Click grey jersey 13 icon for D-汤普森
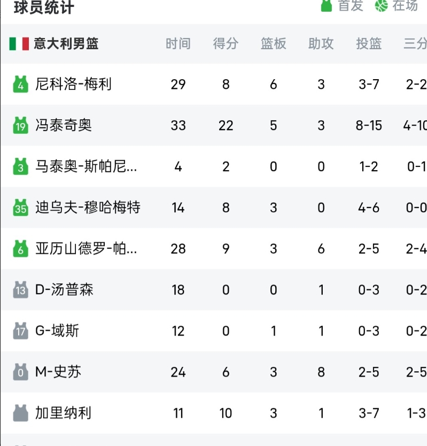The width and height of the screenshot is (427, 446). click(x=20, y=290)
